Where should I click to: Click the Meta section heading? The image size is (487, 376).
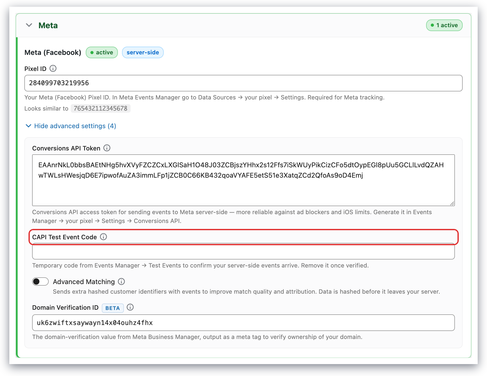pyautogui.click(x=48, y=25)
